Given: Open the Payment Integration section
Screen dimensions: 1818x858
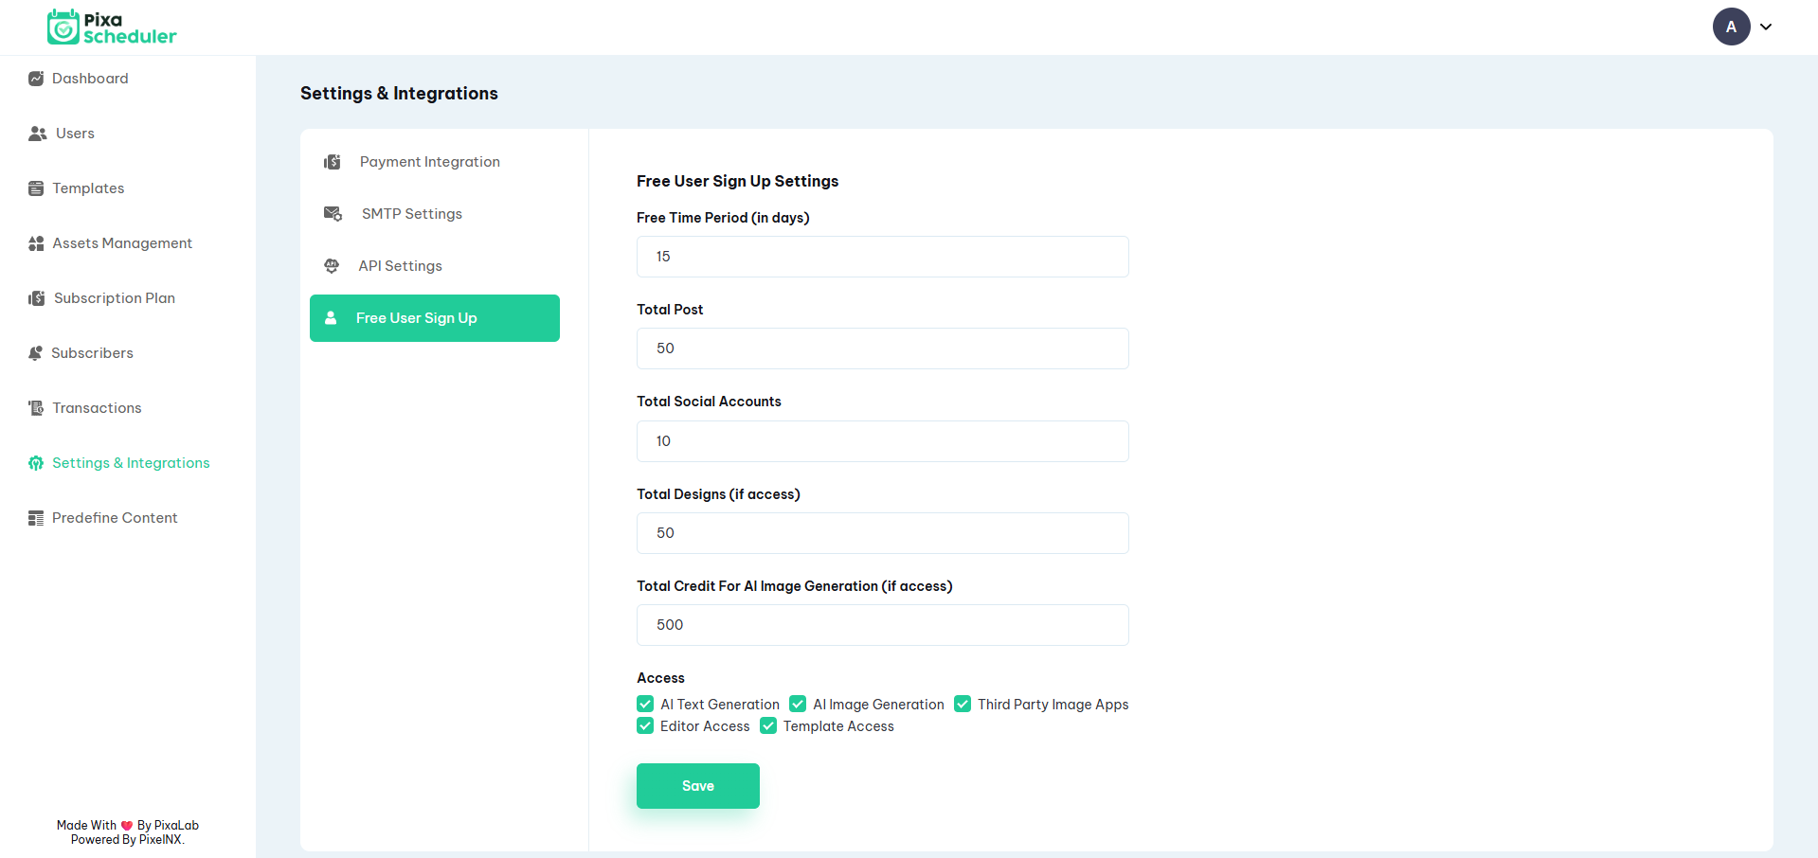Looking at the screenshot, I should [x=429, y=161].
